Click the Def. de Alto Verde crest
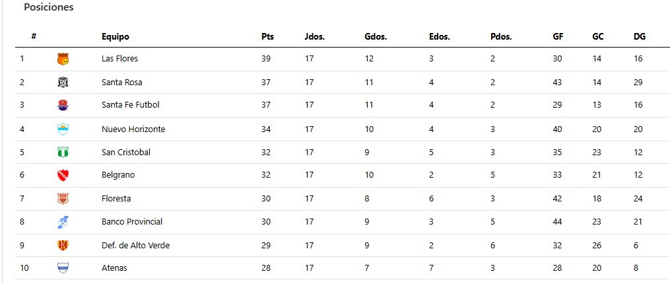The width and height of the screenshot is (670, 282). click(63, 245)
